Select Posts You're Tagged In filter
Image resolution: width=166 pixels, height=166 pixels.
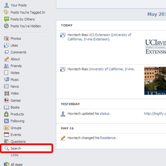pos(28,12)
